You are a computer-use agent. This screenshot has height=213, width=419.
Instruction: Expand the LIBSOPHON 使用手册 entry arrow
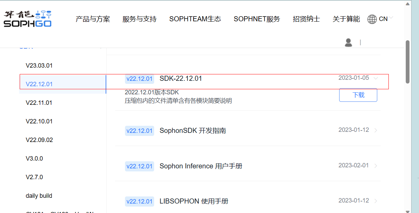[376, 201]
